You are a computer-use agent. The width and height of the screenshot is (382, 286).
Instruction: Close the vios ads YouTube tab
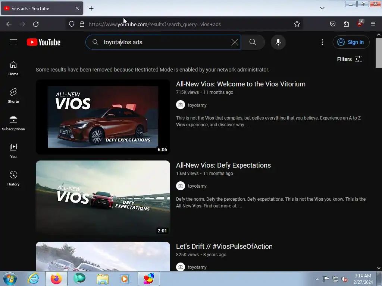pos(77,8)
